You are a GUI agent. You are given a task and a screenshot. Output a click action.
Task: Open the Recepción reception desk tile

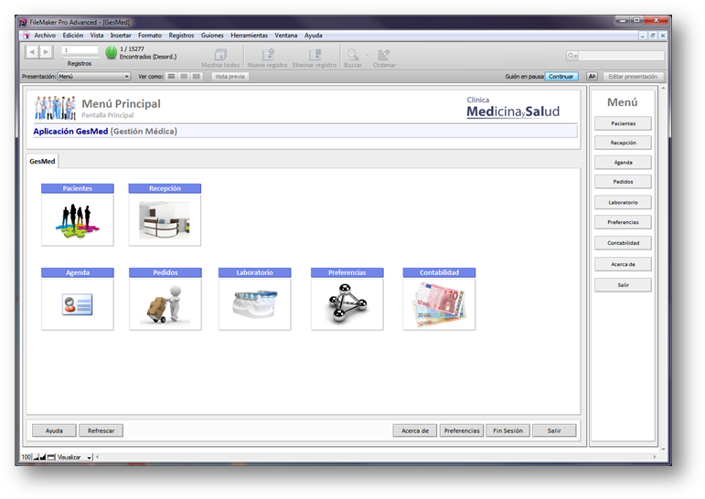(165, 220)
